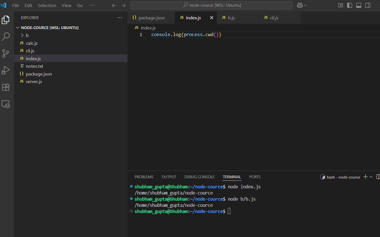Toggle the primary side bar layout button
The height and width of the screenshot is (237, 380).
coord(349,5)
